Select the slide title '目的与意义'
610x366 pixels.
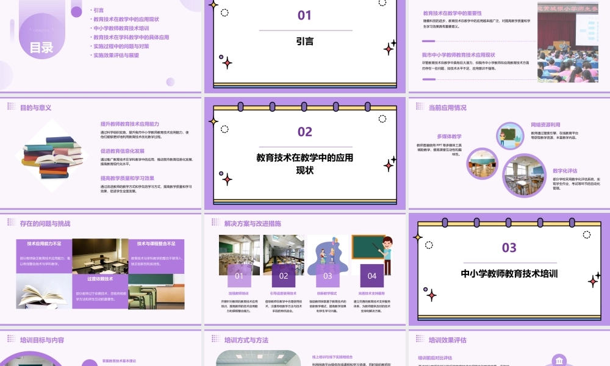tap(35, 108)
